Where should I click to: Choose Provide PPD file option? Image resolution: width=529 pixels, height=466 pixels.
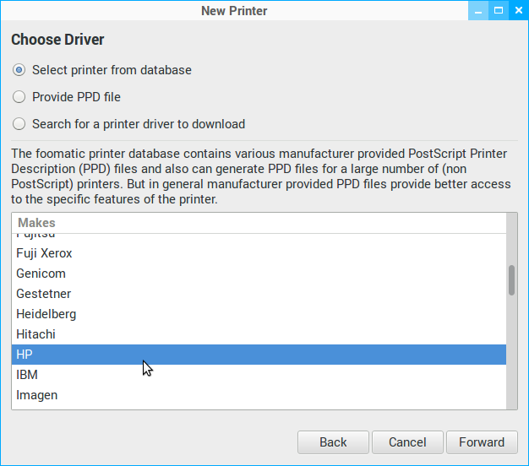tap(19, 97)
